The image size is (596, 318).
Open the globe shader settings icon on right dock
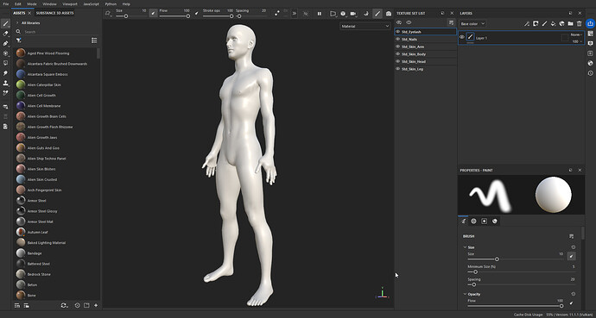click(x=590, y=63)
